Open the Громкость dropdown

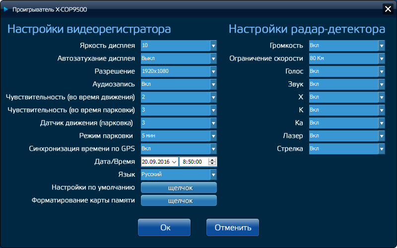click(x=347, y=46)
